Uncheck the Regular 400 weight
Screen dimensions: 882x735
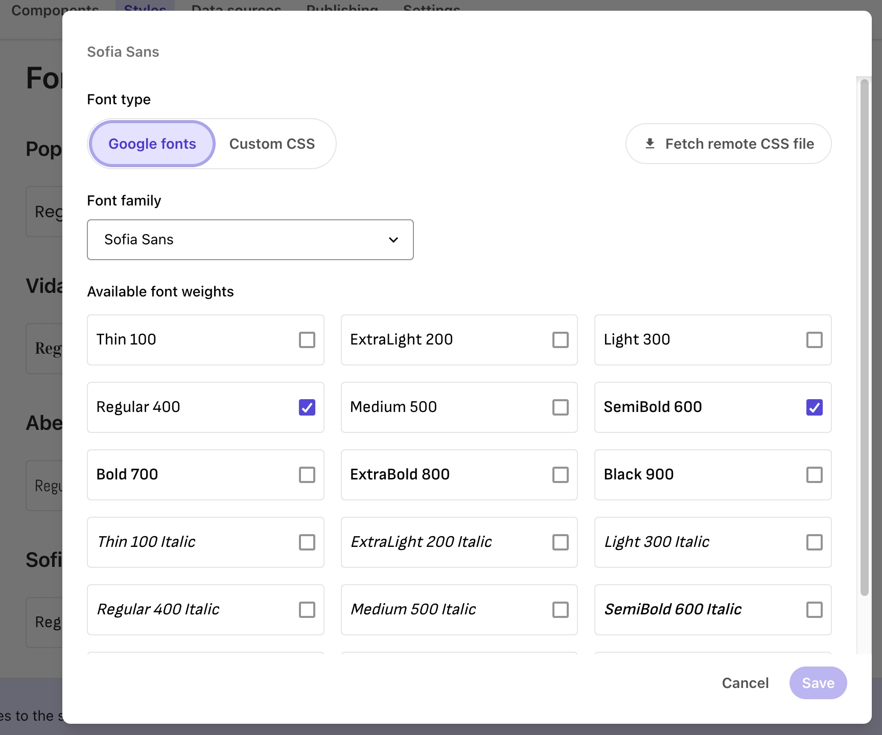307,407
